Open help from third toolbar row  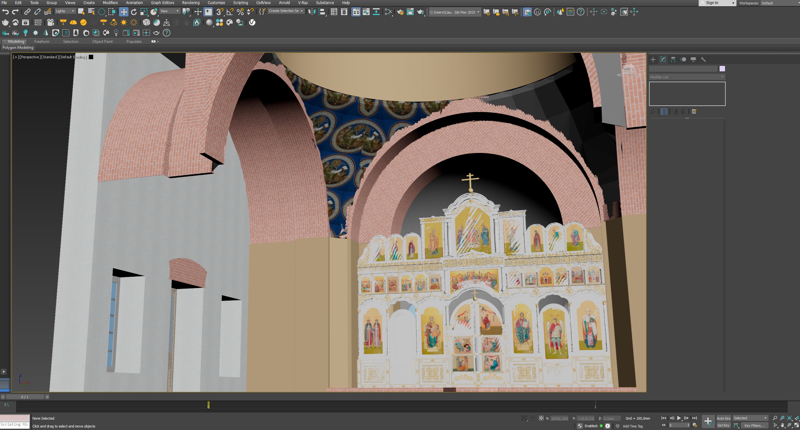pyautogui.click(x=167, y=33)
